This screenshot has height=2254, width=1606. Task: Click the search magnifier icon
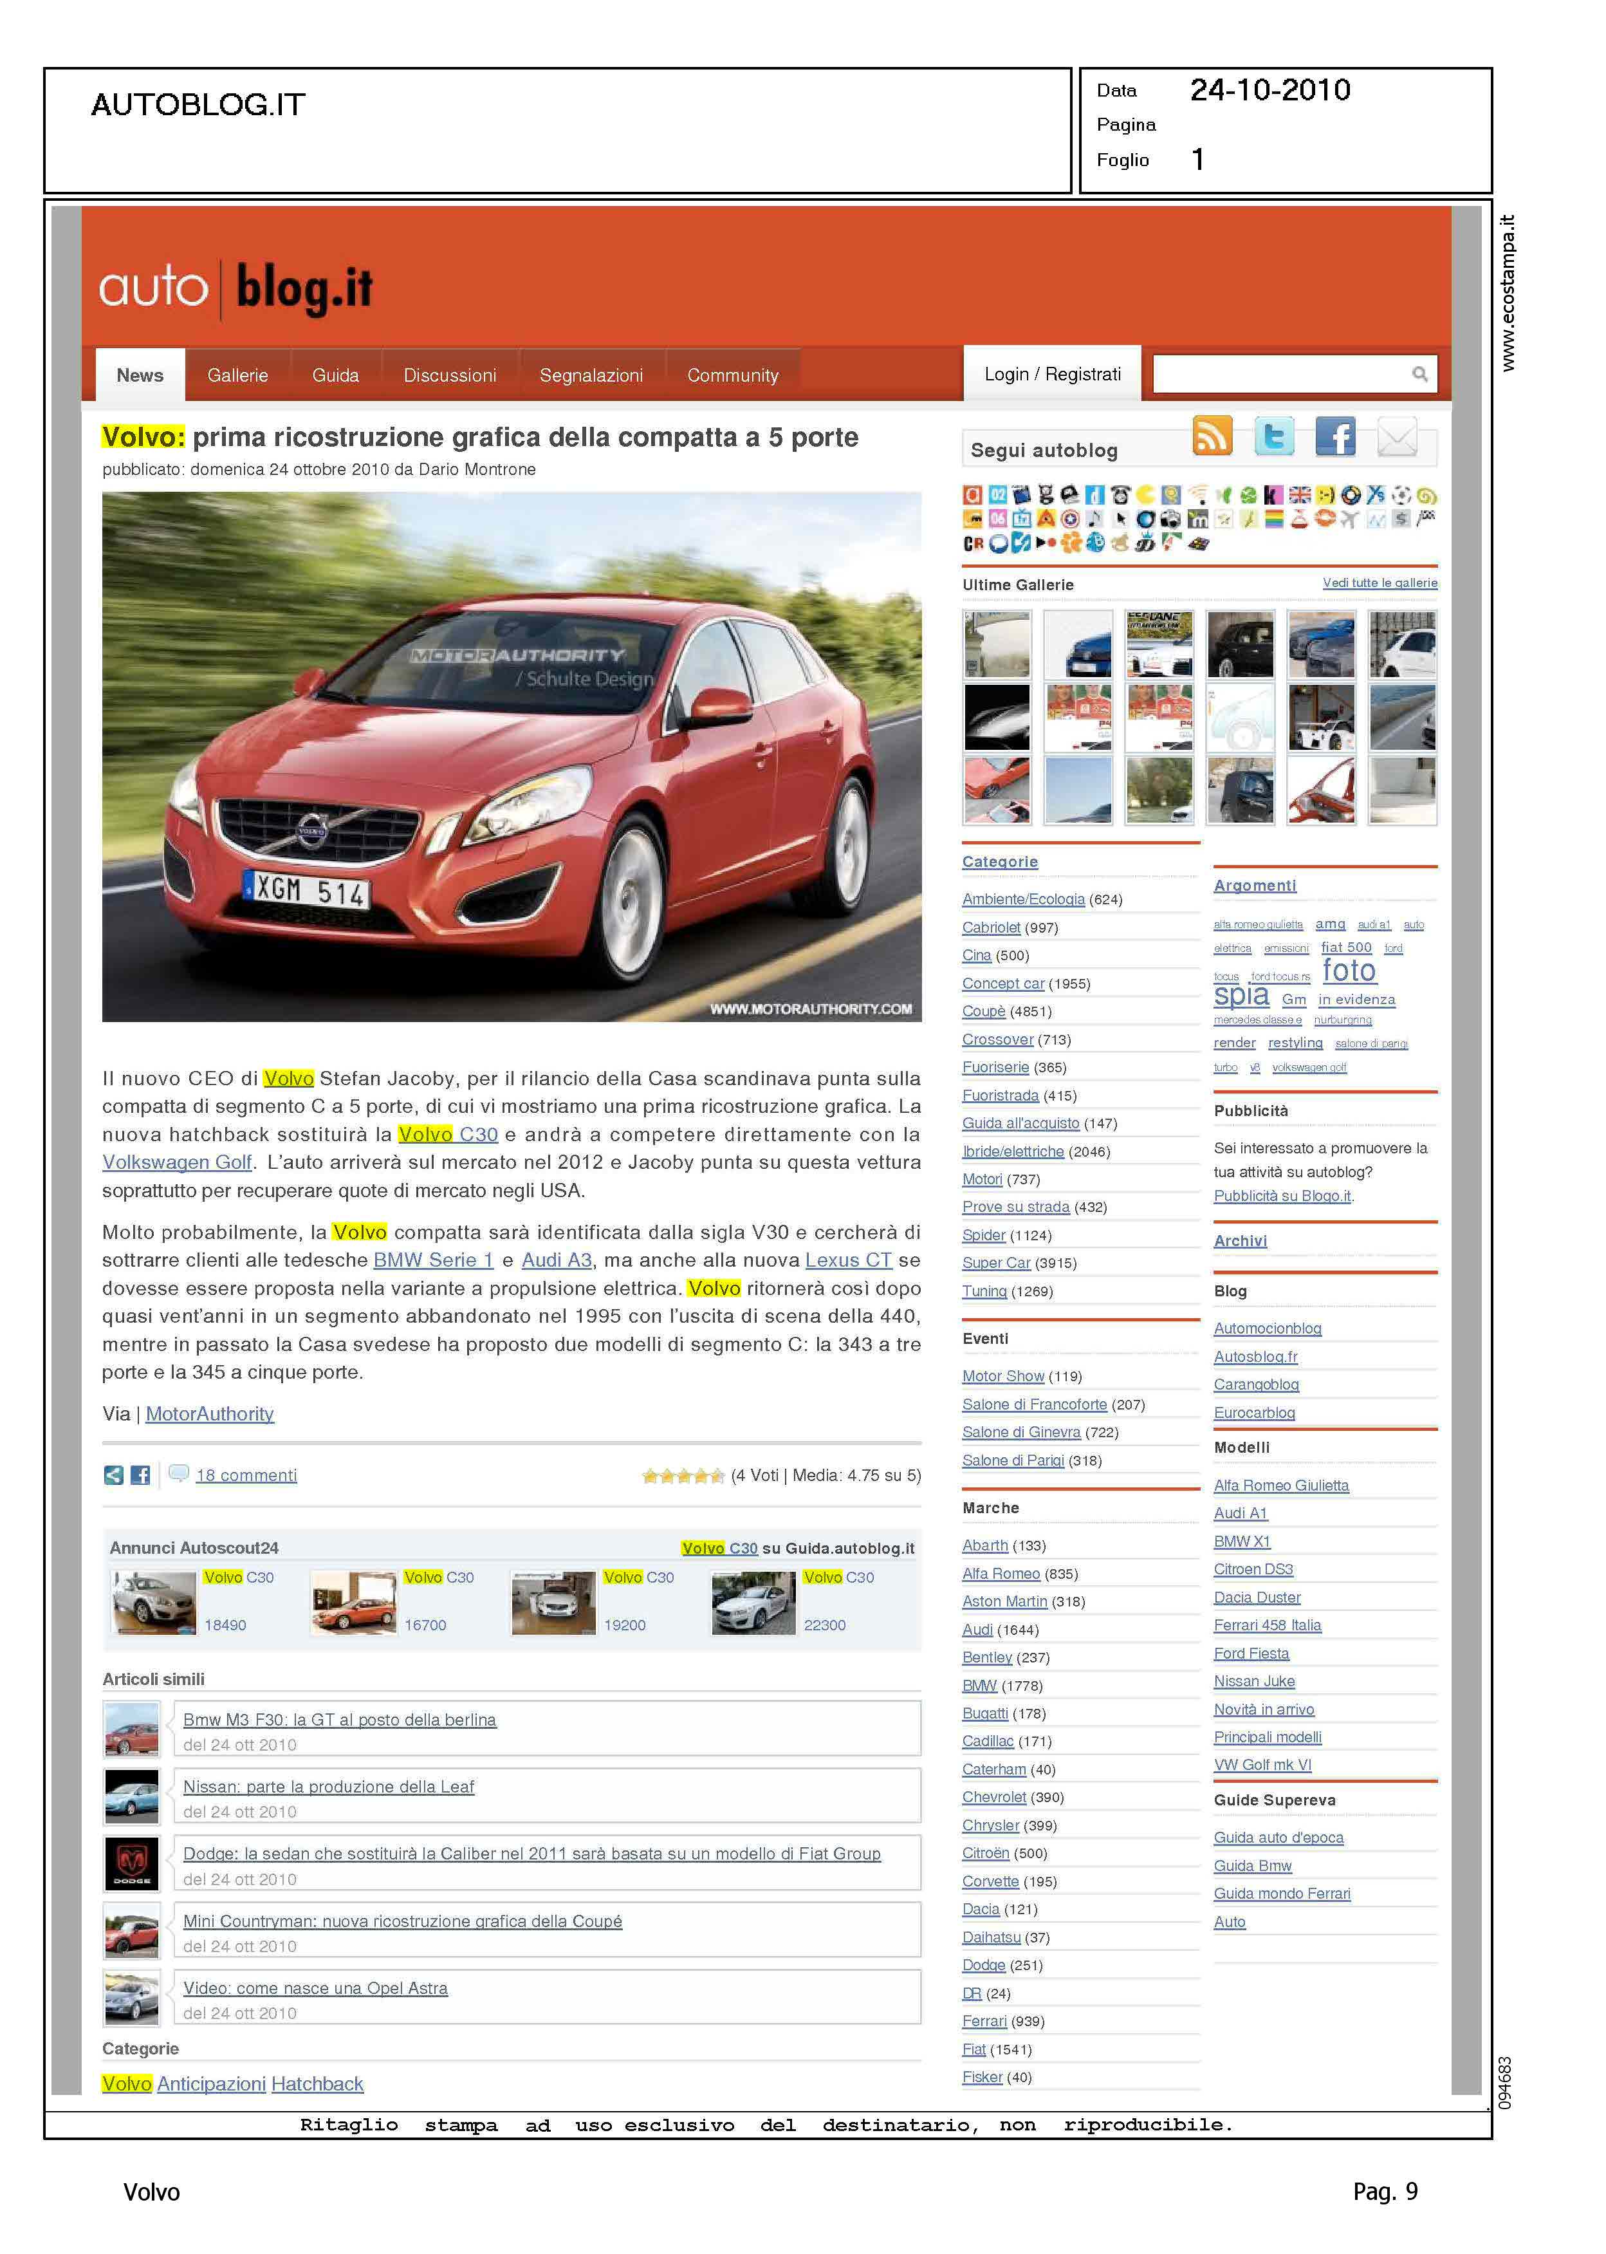[x=1419, y=374]
